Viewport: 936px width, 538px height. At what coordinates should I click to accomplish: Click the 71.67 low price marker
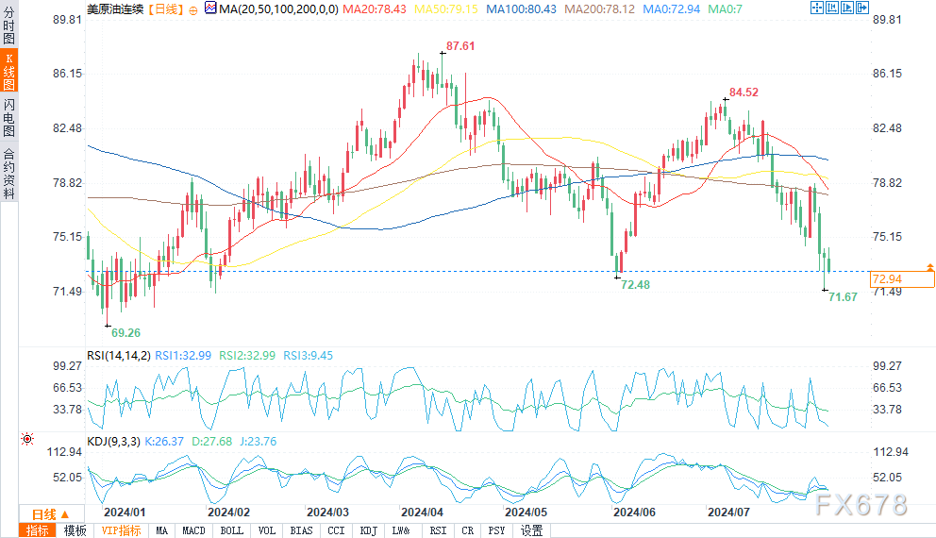843,296
